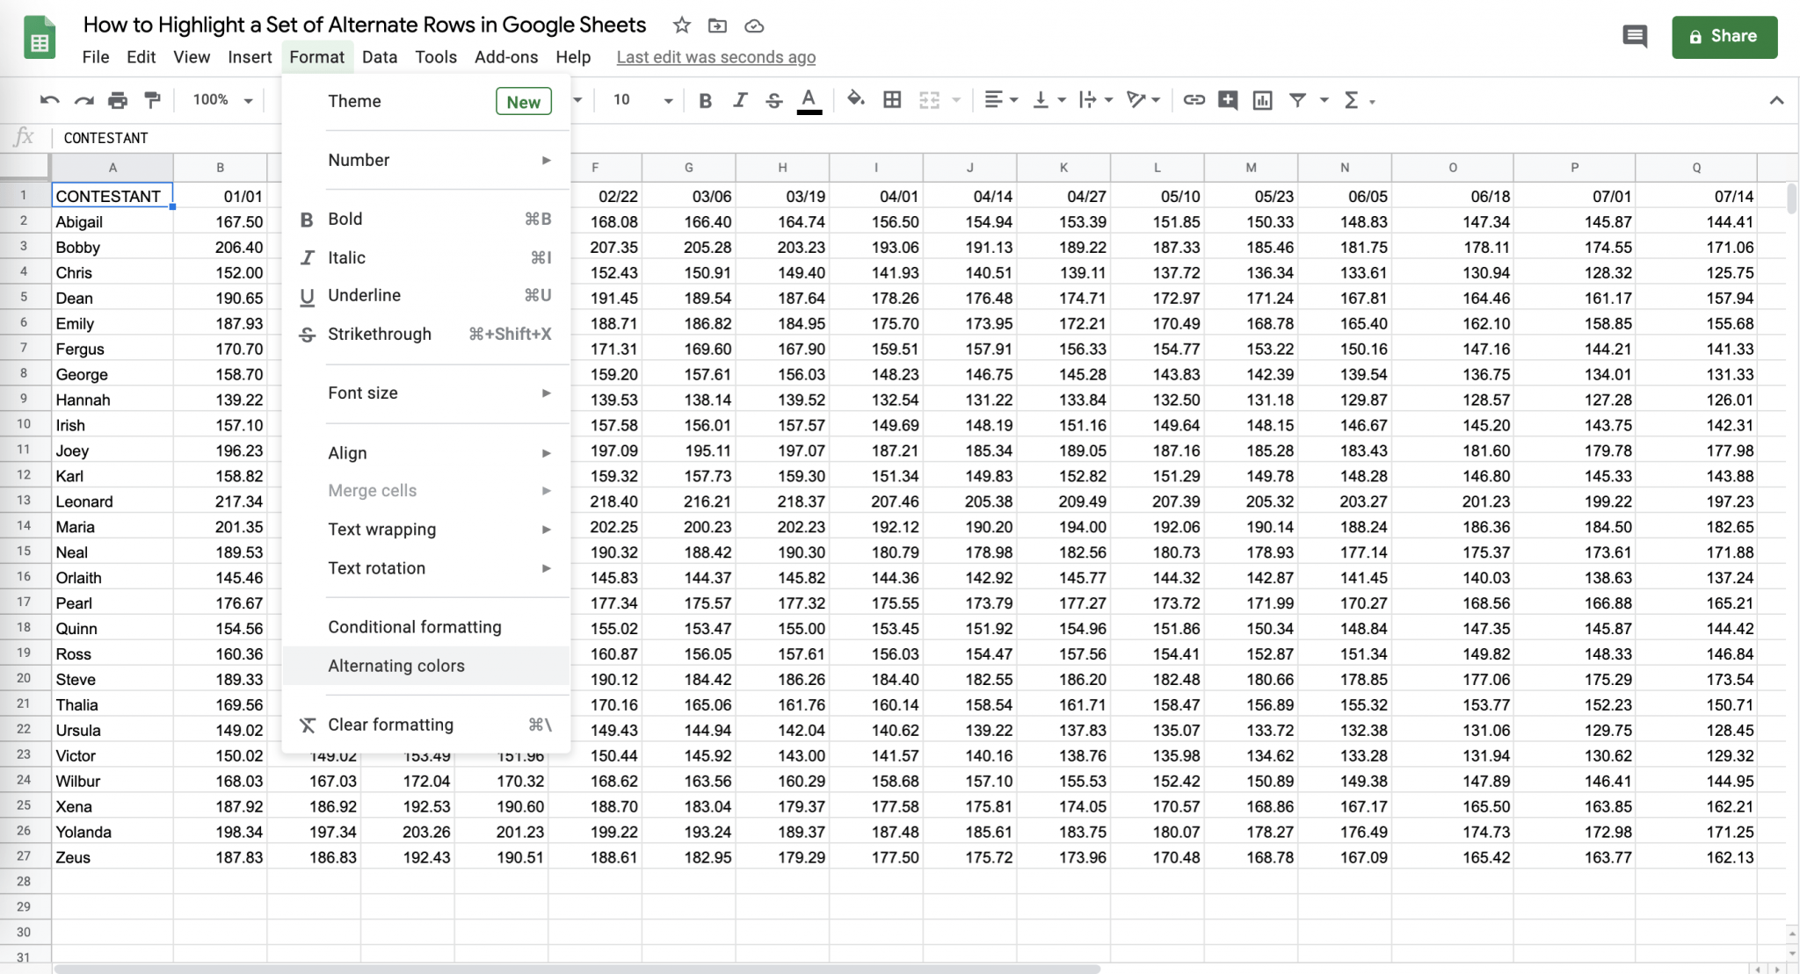The width and height of the screenshot is (1800, 974).
Task: Open the text color picker
Action: [809, 99]
